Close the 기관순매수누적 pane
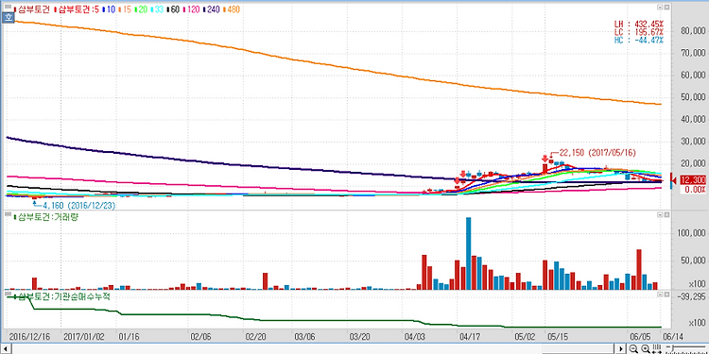 click(666, 294)
